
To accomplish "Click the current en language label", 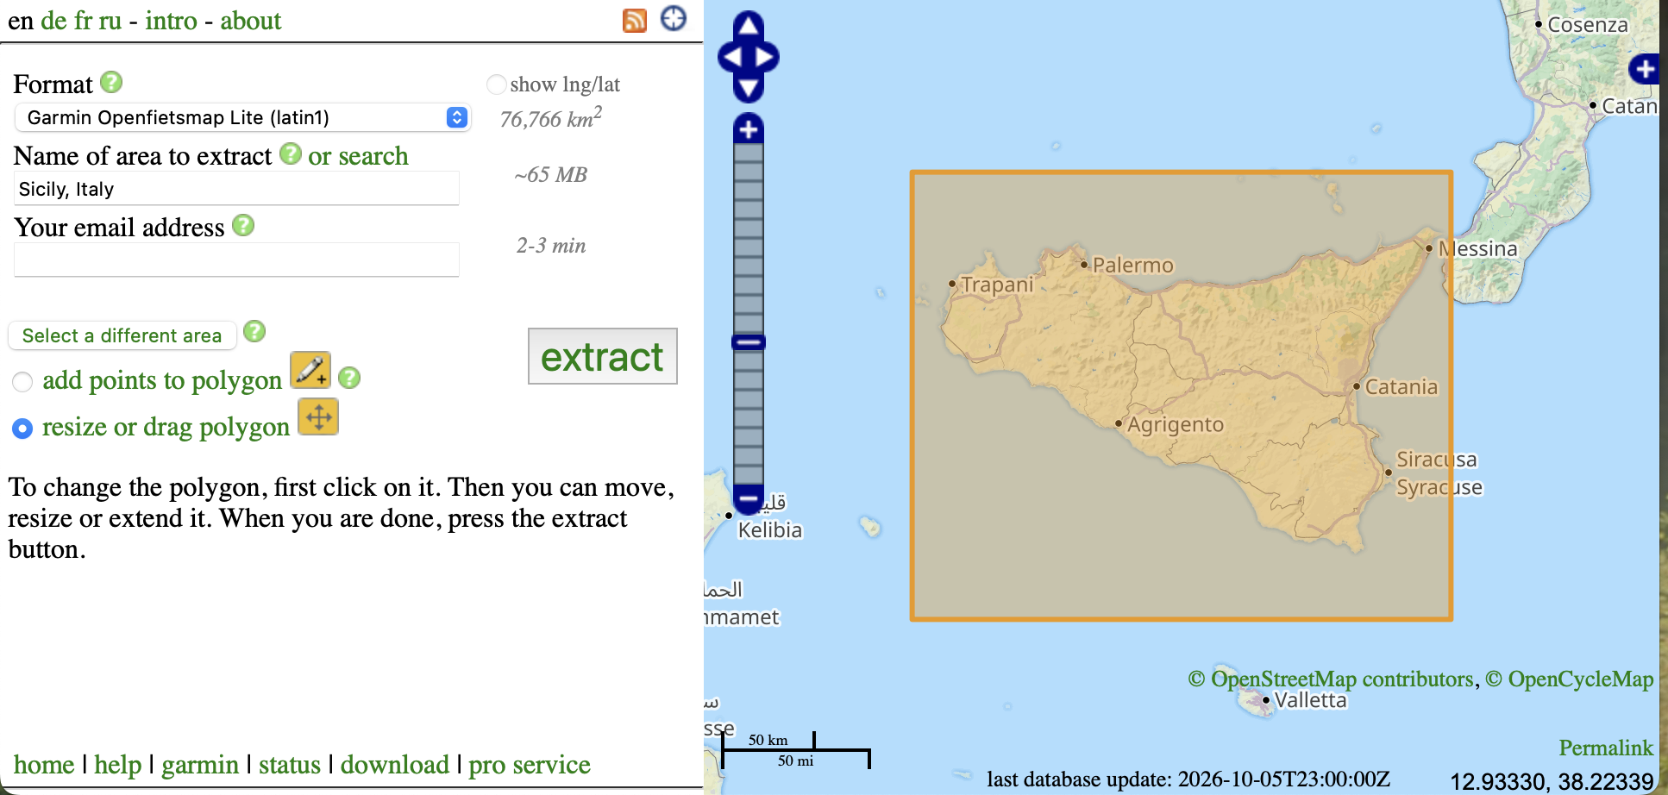I will point(21,21).
